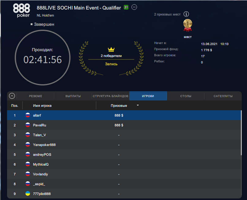Viewport: 247px width, 200px height.
Task: Open the three-dots more options menu
Action: click(135, 7)
